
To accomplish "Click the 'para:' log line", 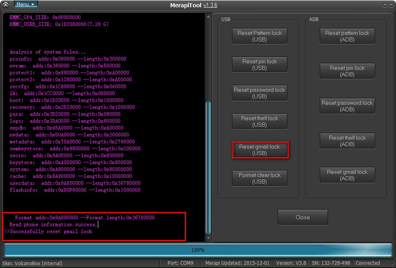I will pyautogui.click(x=65, y=114).
